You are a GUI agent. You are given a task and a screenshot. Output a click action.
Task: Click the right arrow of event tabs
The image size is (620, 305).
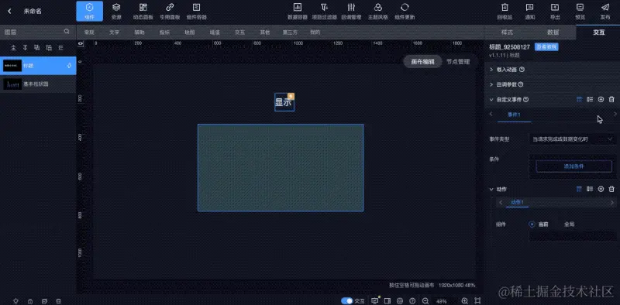pos(615,114)
